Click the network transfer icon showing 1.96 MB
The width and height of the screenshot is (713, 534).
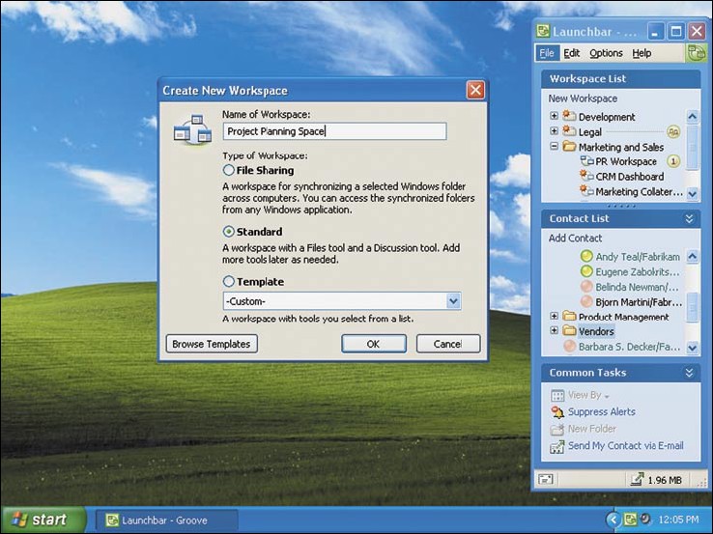[x=638, y=479]
